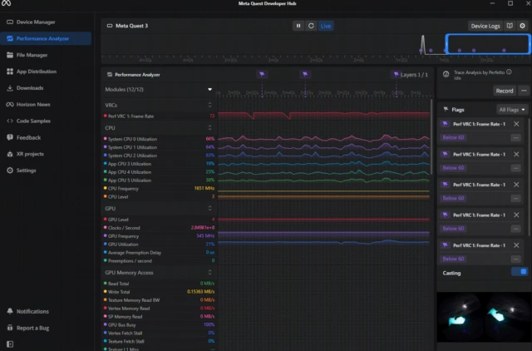Click the Meta logo icon
The width and height of the screenshot is (532, 351).
(x=6, y=3)
